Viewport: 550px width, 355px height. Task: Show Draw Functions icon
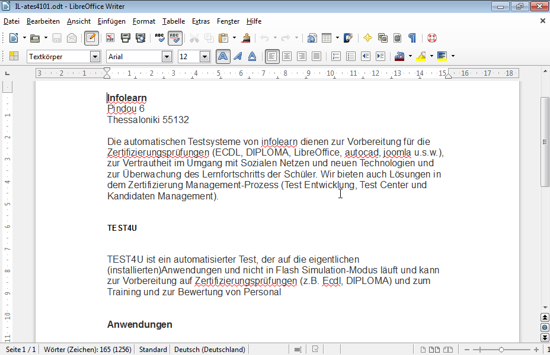[x=348, y=38]
